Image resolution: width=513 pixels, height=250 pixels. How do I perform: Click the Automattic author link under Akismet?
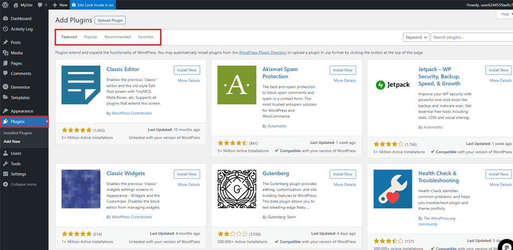[x=277, y=126]
